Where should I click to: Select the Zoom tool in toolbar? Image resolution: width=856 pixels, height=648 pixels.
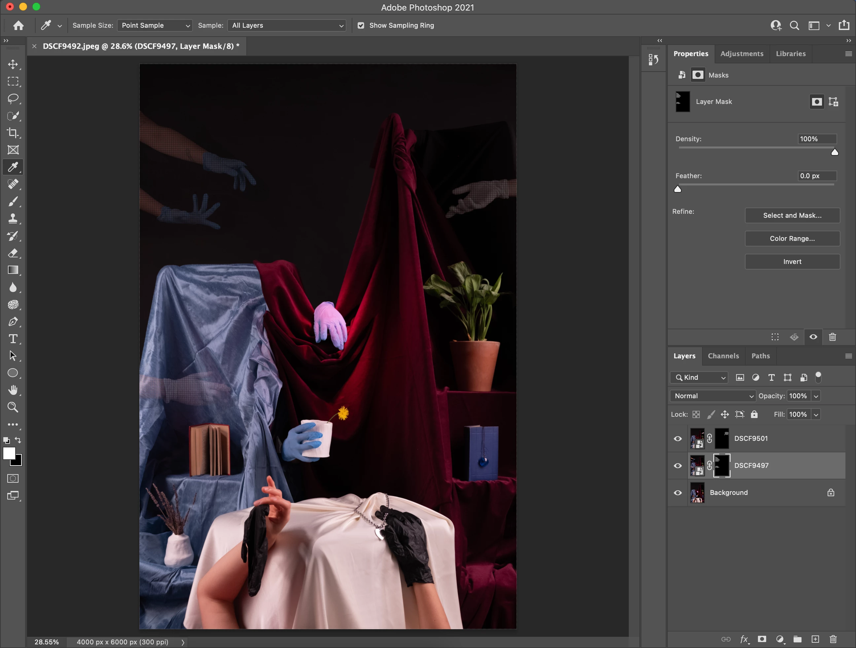click(x=13, y=407)
